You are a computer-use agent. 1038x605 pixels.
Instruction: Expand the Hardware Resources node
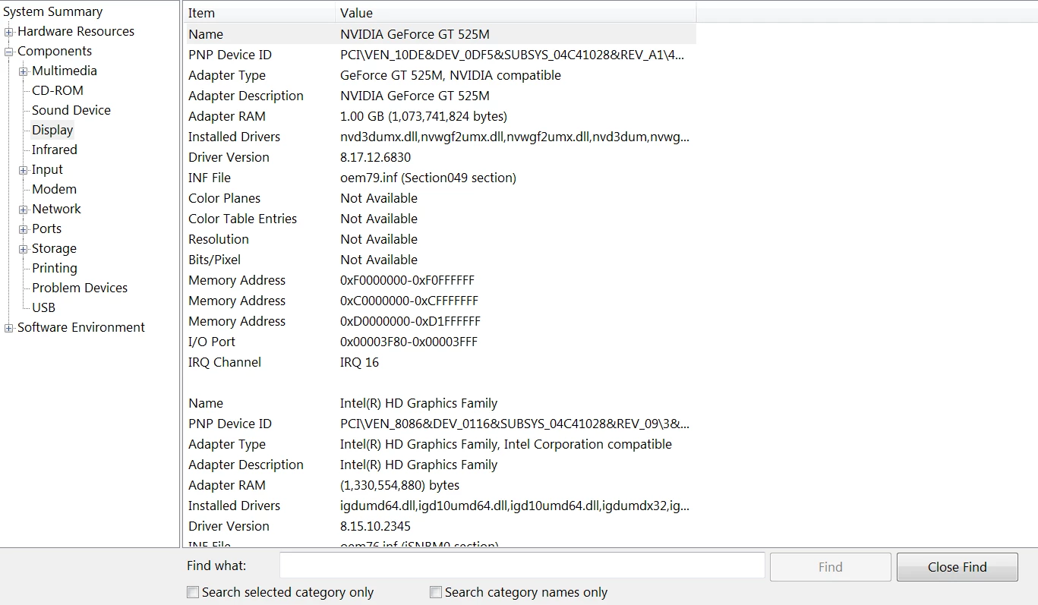(9, 32)
